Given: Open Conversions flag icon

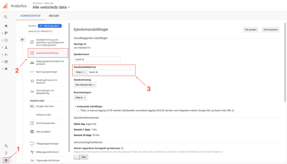Looking at the screenshot, I should [6, 69].
